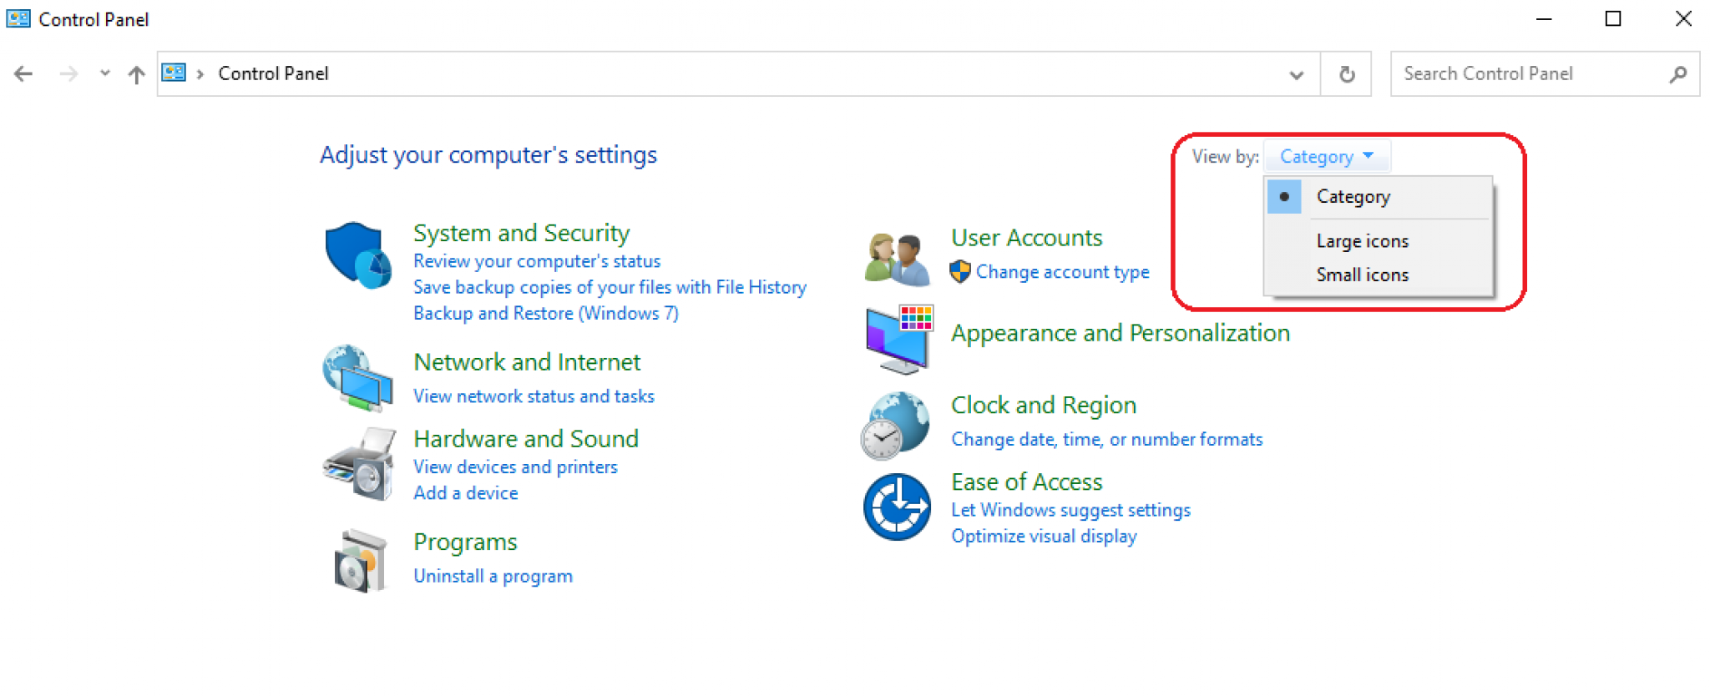Open the recent locations dropdown arrow

104,73
